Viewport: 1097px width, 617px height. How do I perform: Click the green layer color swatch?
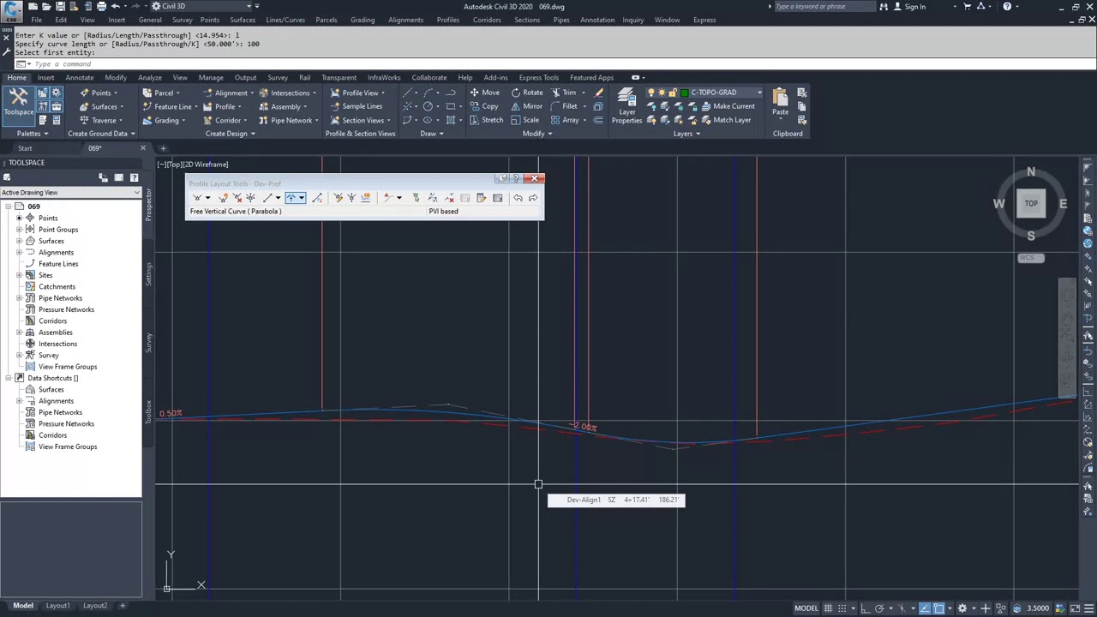[684, 93]
